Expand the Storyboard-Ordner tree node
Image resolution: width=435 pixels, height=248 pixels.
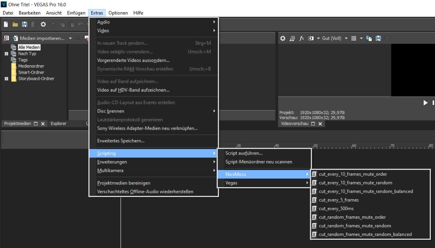pyautogui.click(x=6, y=79)
